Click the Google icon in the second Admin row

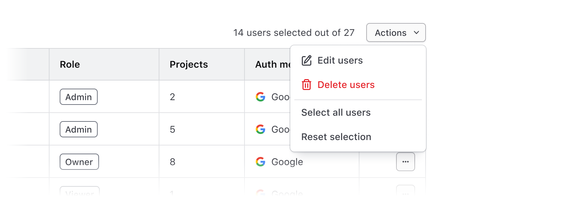[x=260, y=129]
